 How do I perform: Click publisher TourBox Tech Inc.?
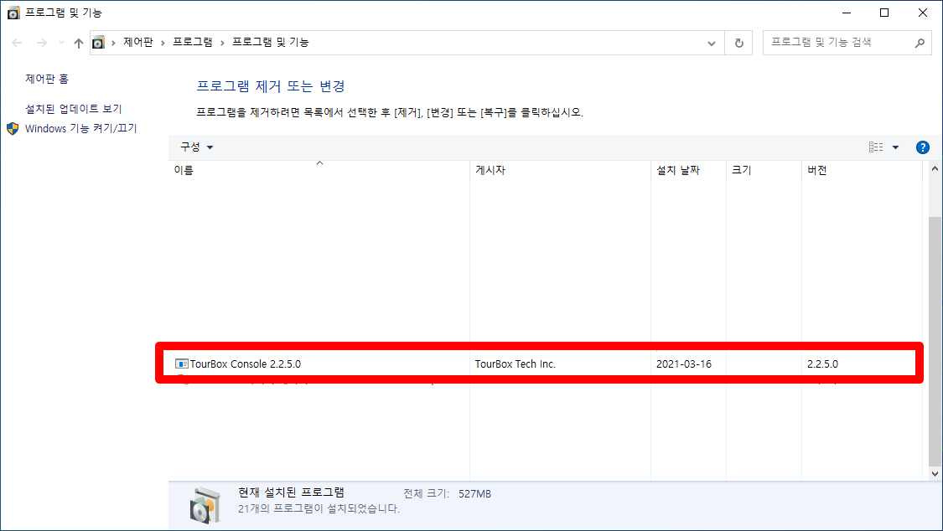click(x=516, y=364)
